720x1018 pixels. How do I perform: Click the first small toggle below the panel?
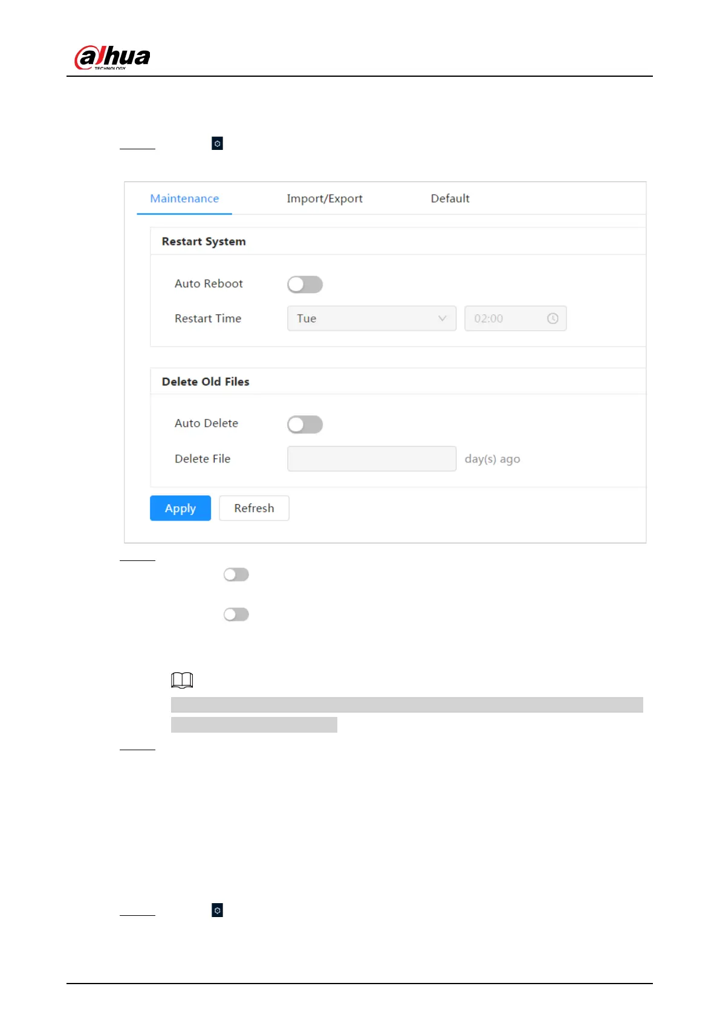[236, 574]
